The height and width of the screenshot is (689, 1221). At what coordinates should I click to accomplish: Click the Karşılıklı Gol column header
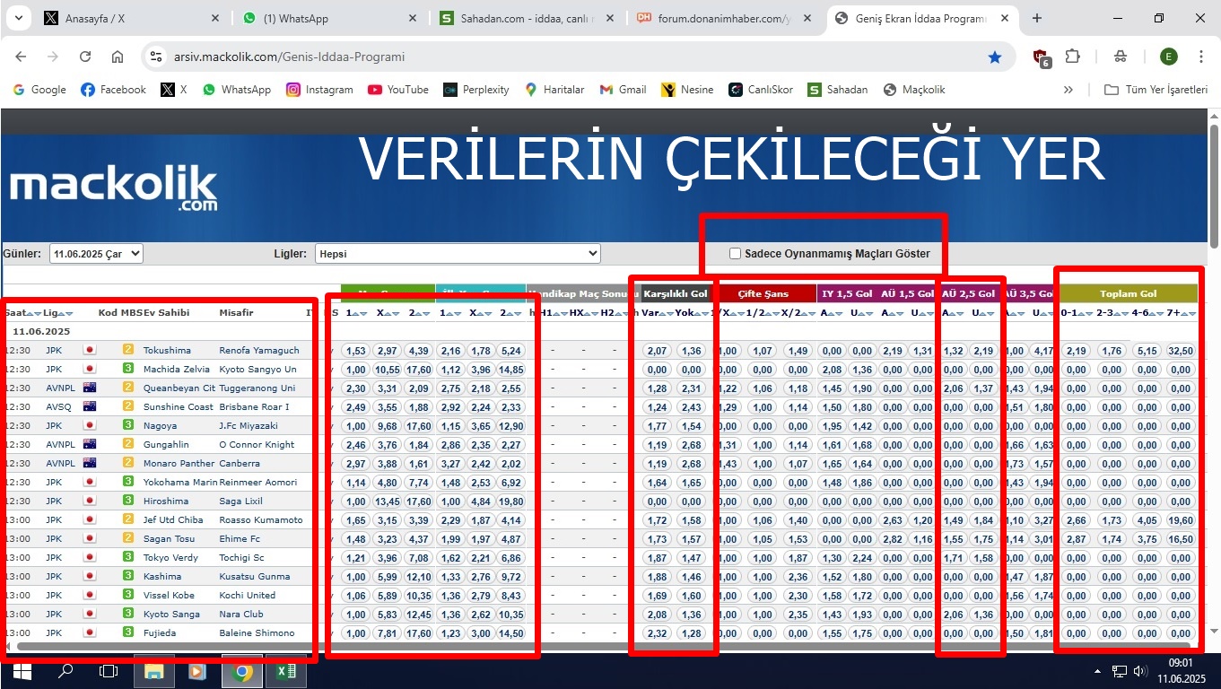[x=676, y=293]
